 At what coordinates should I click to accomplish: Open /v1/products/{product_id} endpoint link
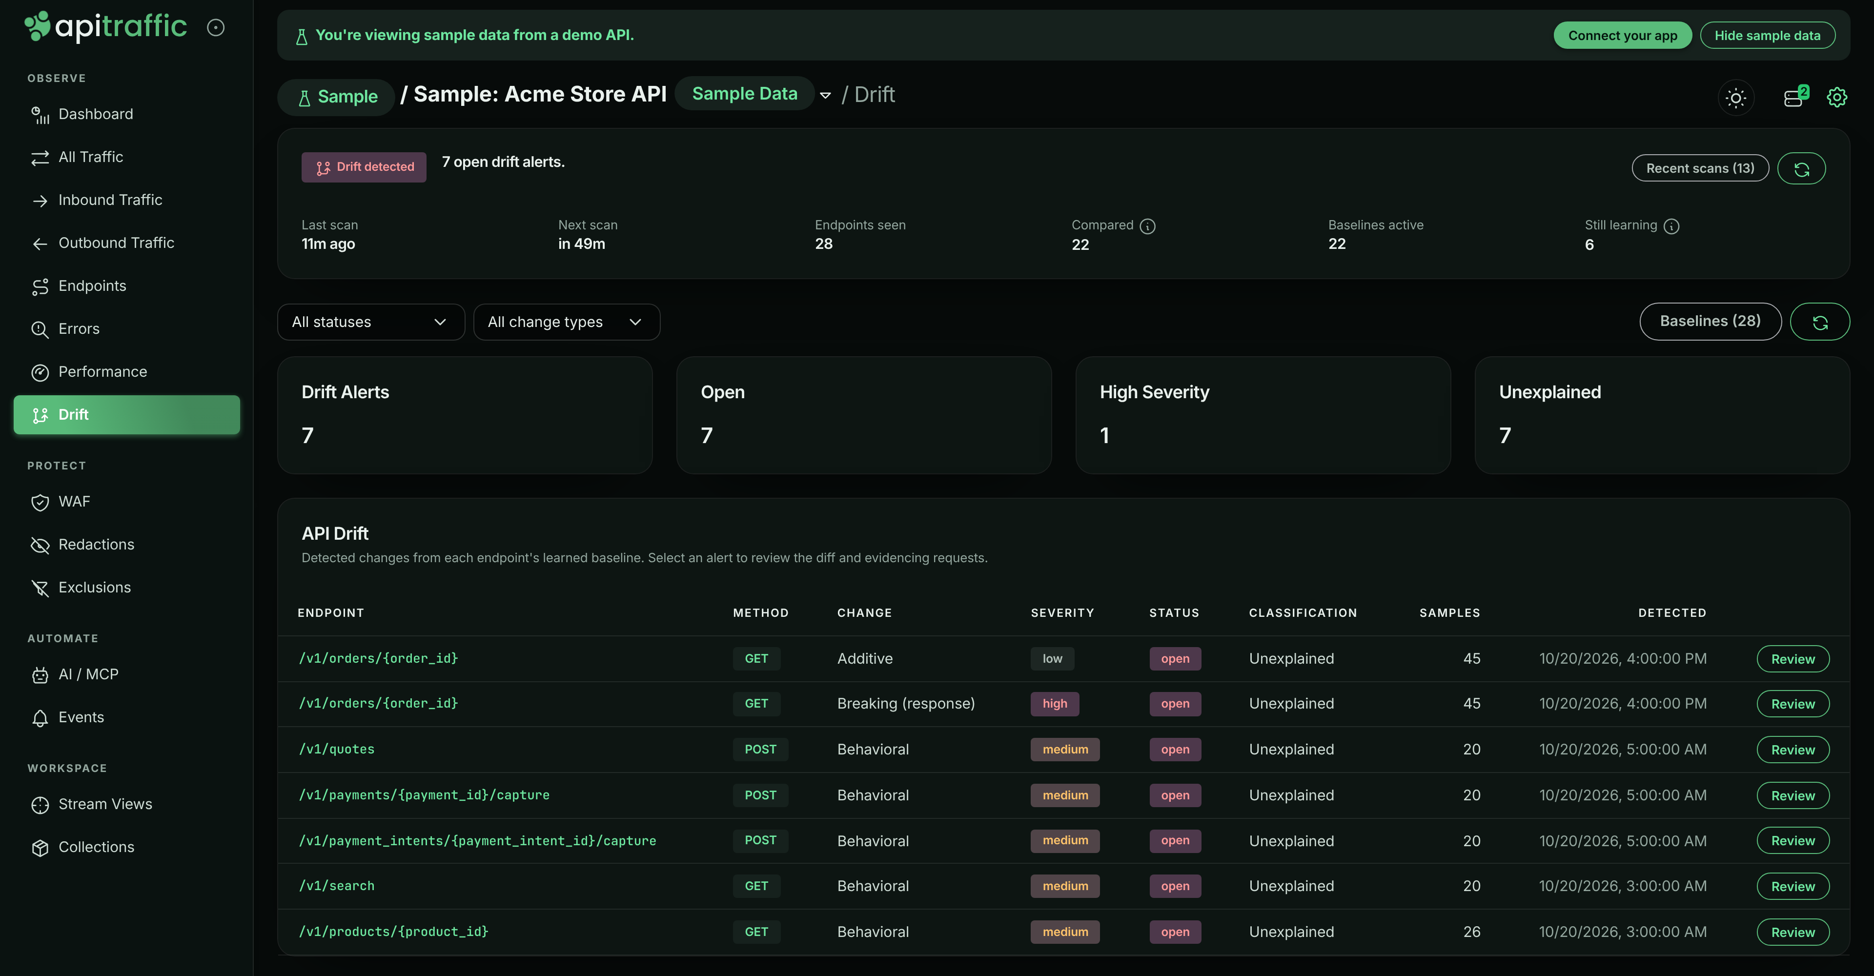(x=393, y=932)
